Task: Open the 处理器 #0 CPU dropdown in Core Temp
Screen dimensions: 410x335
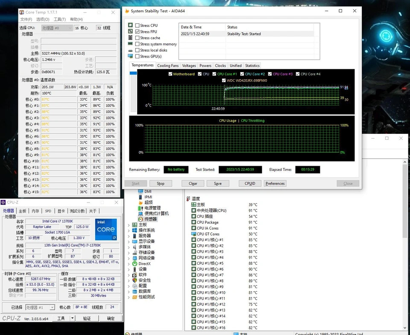Action: tap(57, 28)
